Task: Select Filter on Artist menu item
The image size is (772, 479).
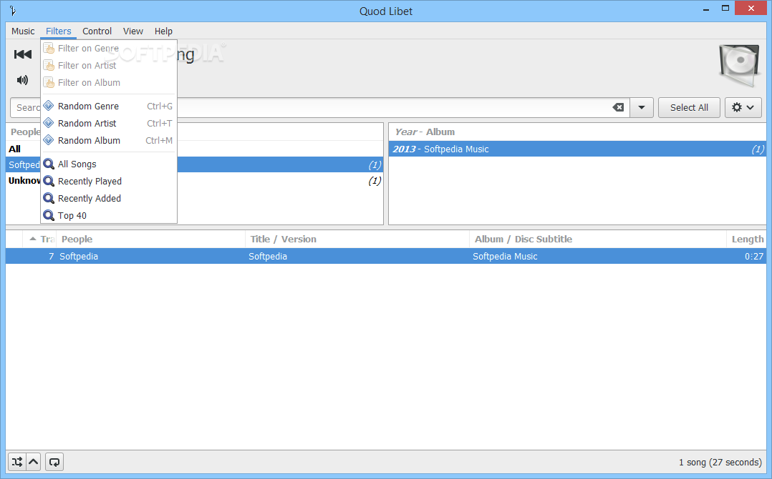Action: pos(109,65)
